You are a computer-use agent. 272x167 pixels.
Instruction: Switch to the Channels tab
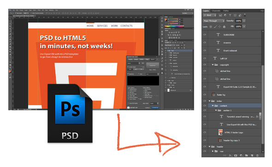tap(216, 11)
